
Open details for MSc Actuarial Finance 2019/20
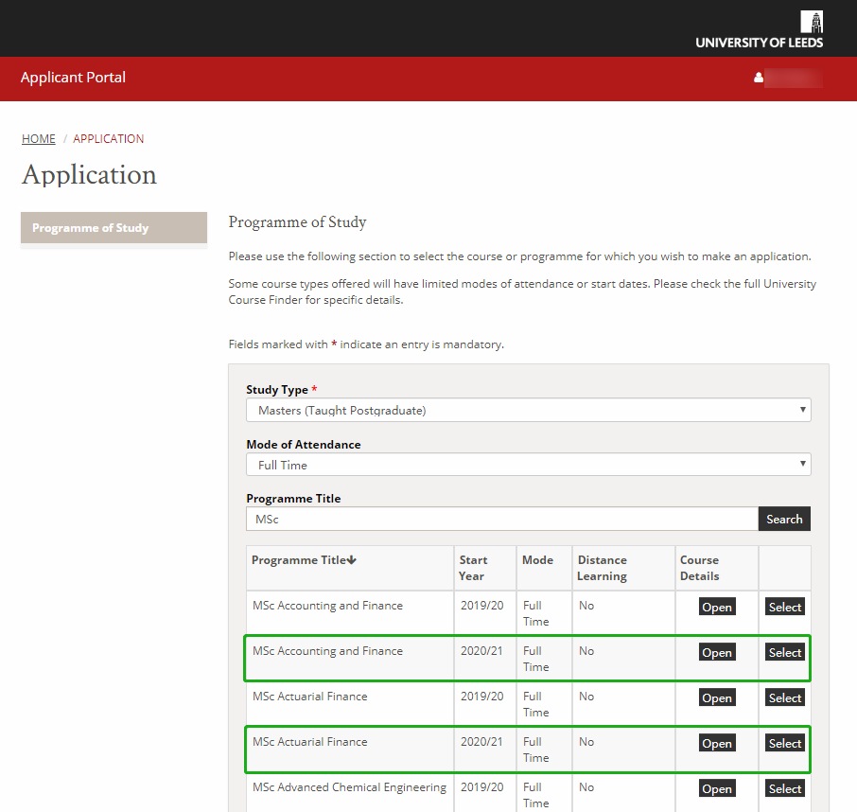click(717, 697)
